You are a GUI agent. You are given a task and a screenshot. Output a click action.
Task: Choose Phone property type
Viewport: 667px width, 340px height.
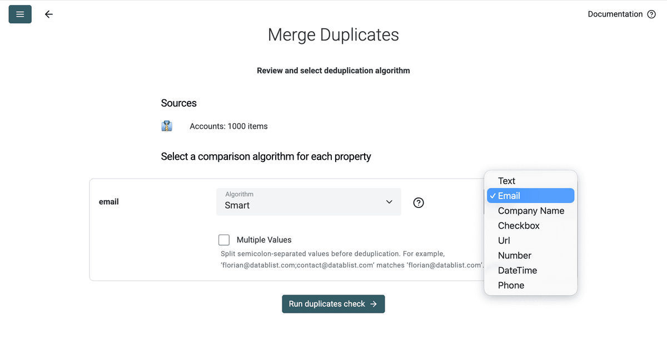point(530,286)
